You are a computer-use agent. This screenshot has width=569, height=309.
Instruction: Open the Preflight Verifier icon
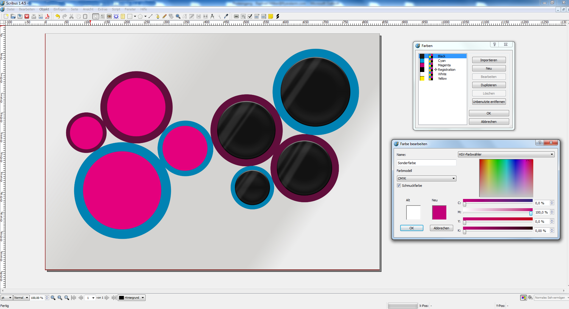click(40, 16)
